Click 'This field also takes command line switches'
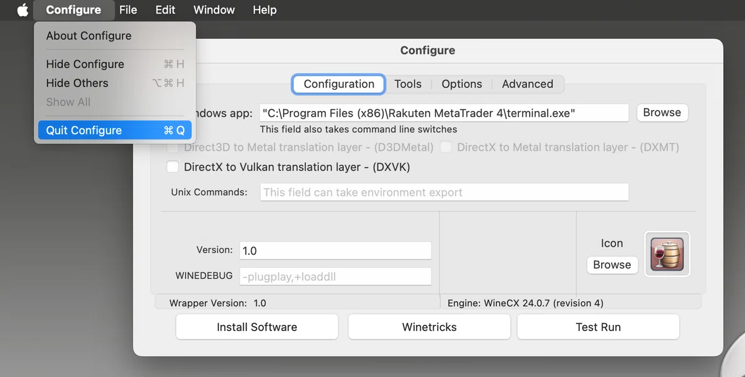This screenshot has width=745, height=377. 358,130
